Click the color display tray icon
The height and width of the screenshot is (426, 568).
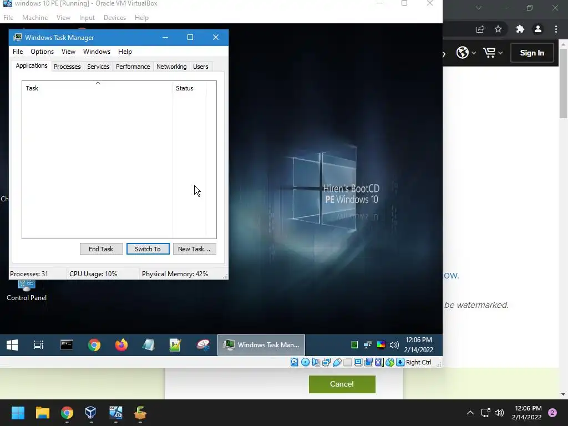tap(381, 345)
